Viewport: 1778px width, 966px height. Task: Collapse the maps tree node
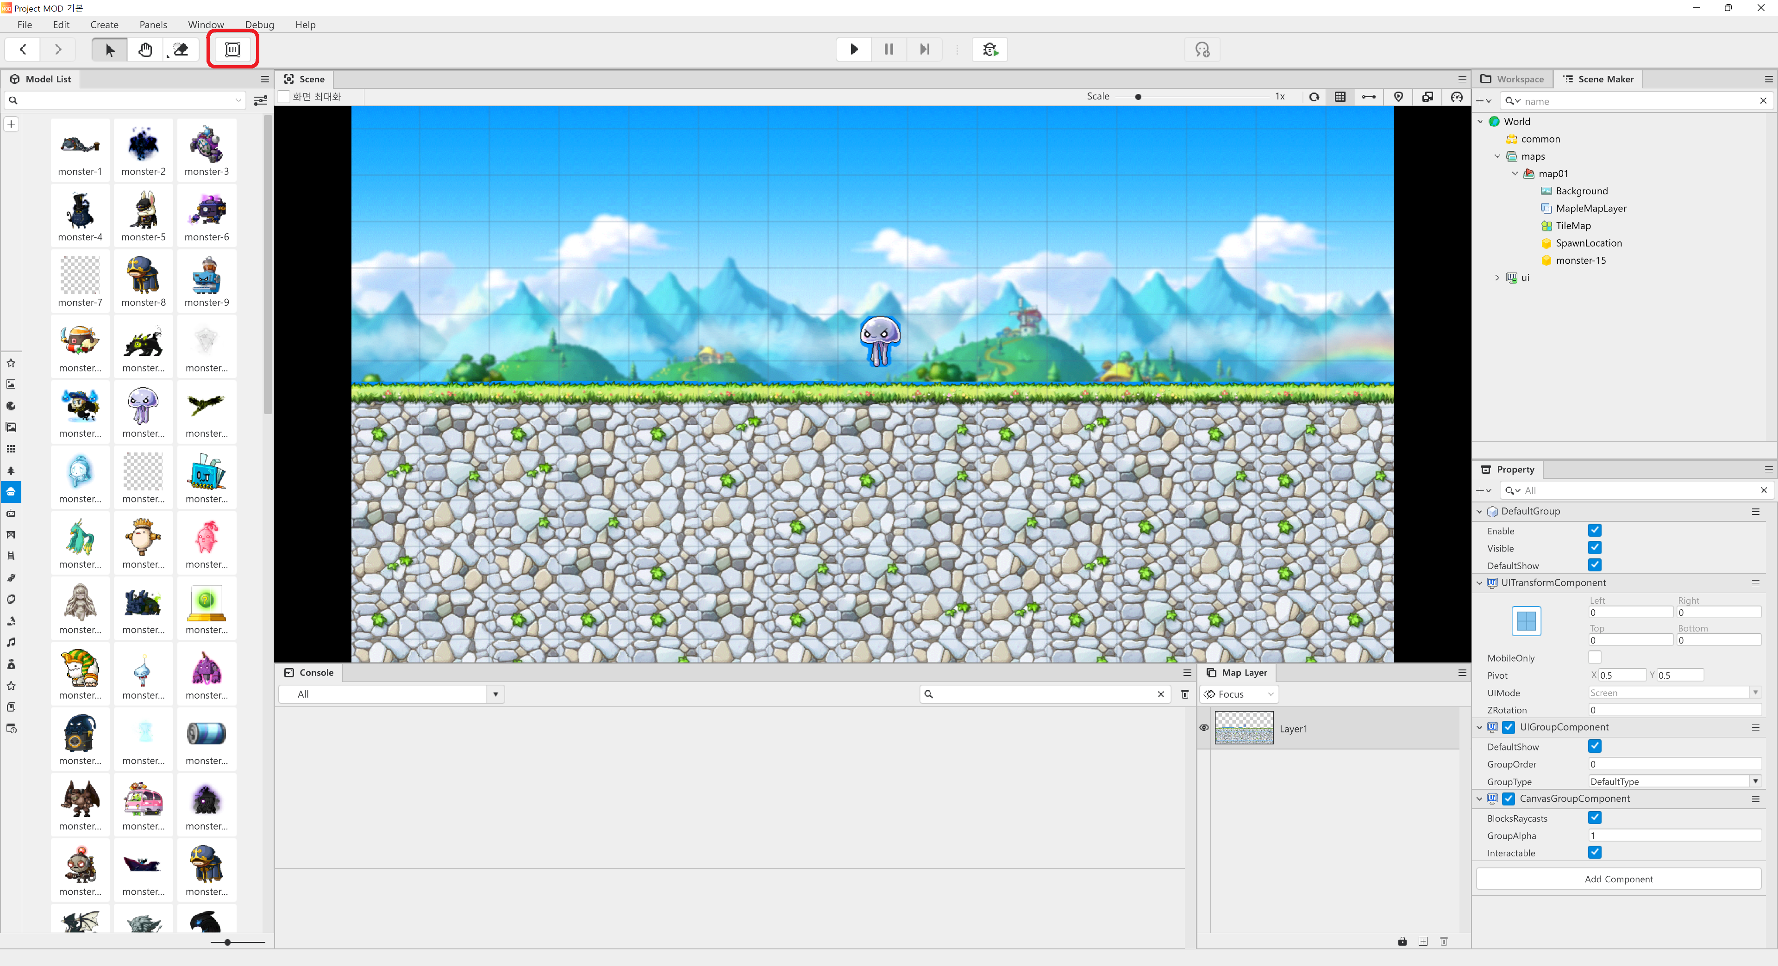point(1498,156)
